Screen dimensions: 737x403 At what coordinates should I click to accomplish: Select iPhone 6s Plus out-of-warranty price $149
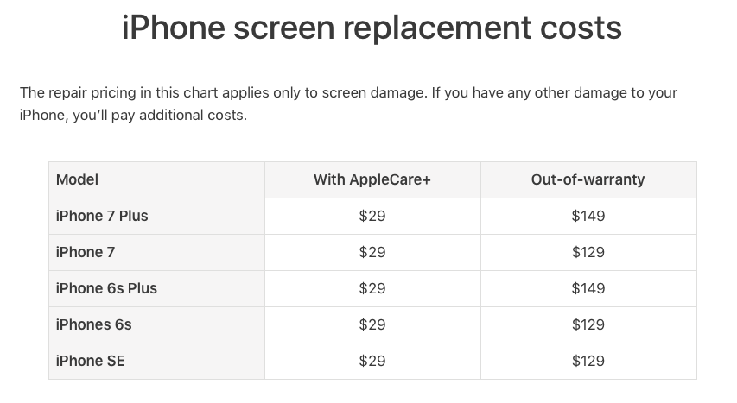click(x=588, y=288)
